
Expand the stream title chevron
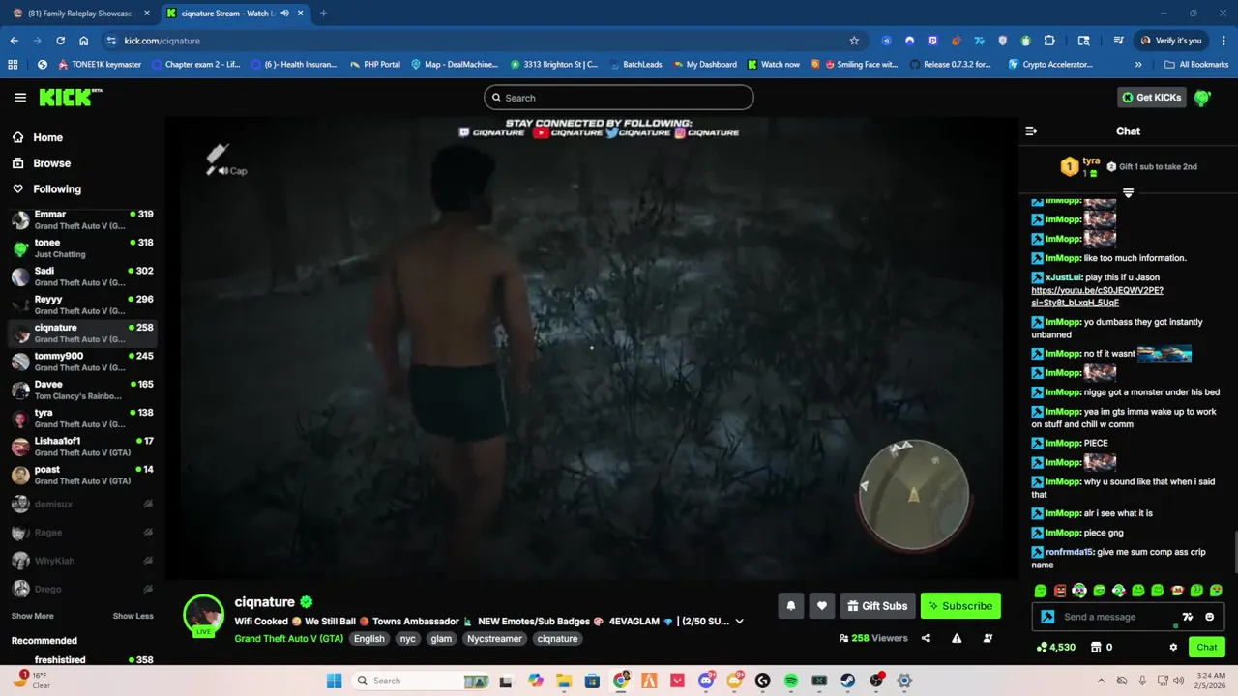tap(739, 622)
